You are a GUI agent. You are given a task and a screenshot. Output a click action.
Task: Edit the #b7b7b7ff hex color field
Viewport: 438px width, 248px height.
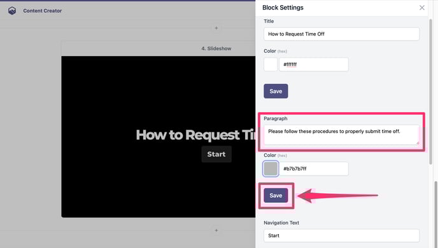coord(314,169)
